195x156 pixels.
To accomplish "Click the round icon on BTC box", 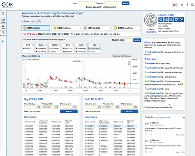I will (x=33, y=45).
